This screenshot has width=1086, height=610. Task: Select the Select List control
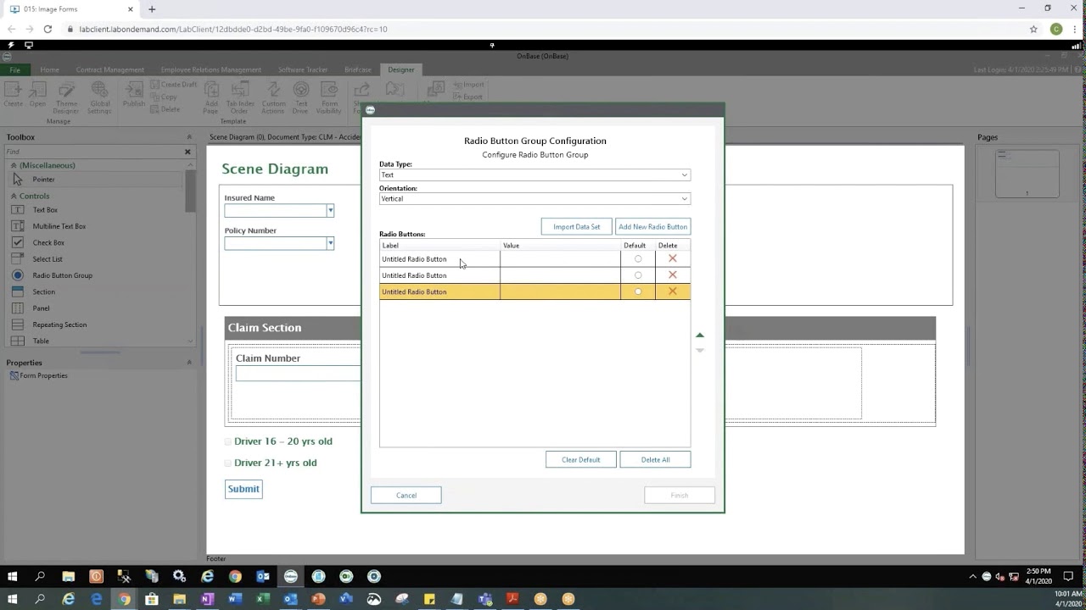pos(48,259)
